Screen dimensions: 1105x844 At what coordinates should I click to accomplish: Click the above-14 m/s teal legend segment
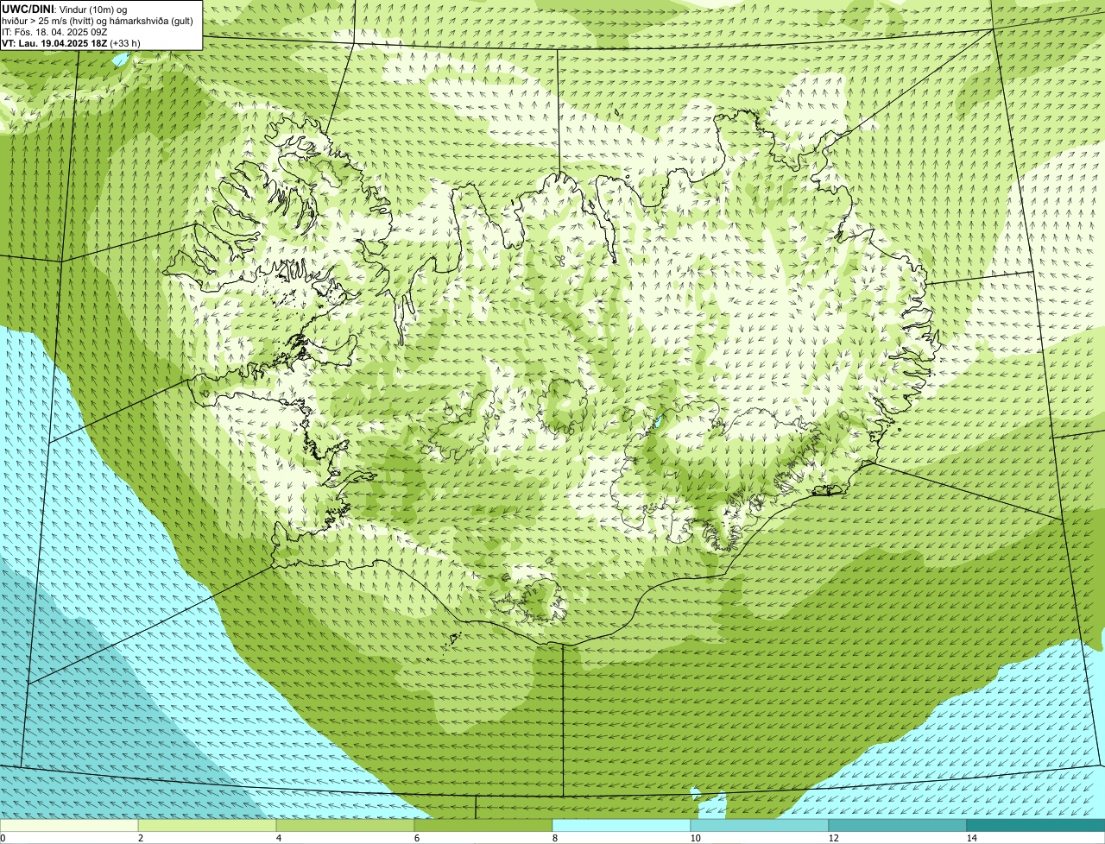pos(1036,826)
